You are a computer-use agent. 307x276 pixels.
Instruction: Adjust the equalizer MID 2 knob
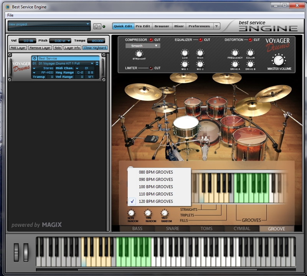[200, 64]
